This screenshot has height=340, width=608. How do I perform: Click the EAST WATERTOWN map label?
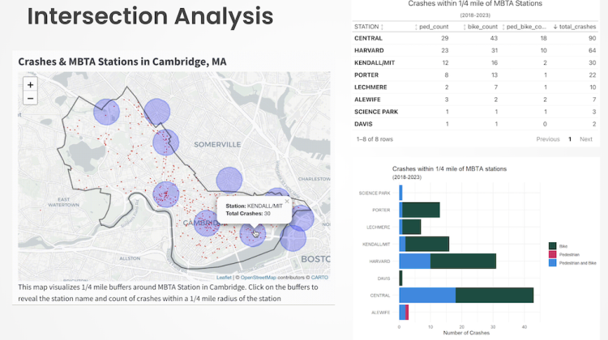(x=63, y=202)
